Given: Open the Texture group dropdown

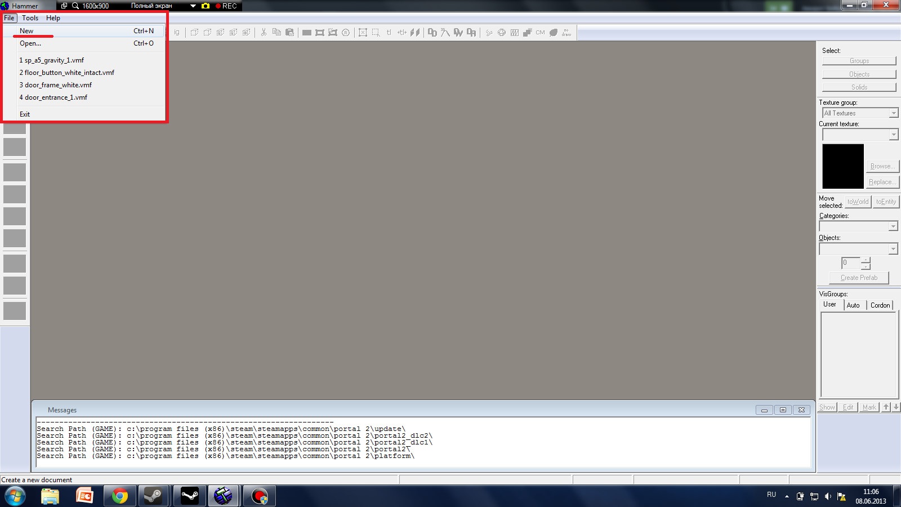Looking at the screenshot, I should (x=860, y=113).
